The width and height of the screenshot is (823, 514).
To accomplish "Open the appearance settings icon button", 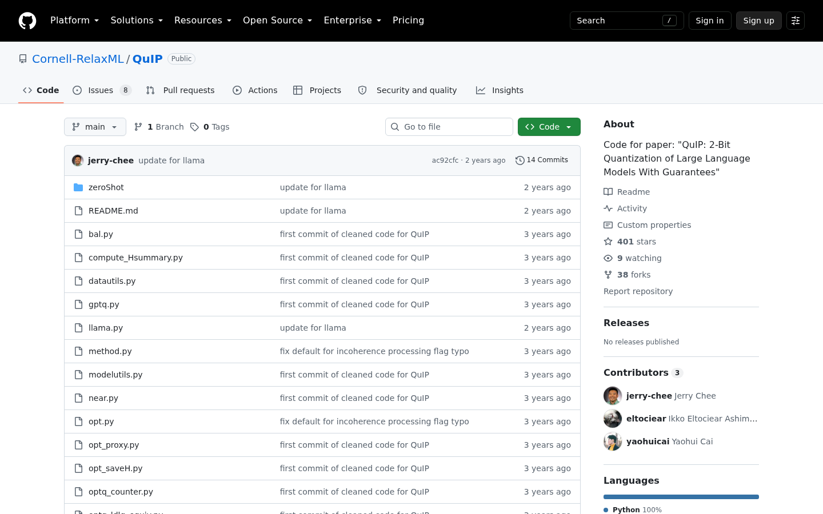I will point(796,21).
